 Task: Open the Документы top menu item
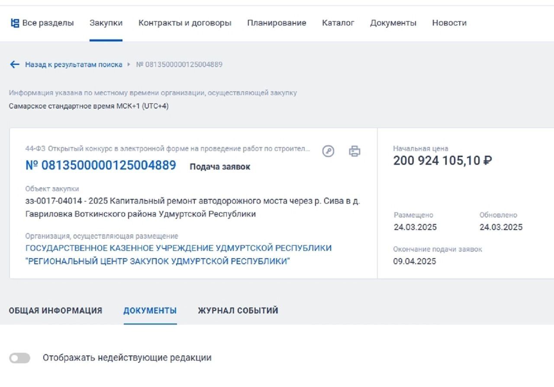(393, 23)
